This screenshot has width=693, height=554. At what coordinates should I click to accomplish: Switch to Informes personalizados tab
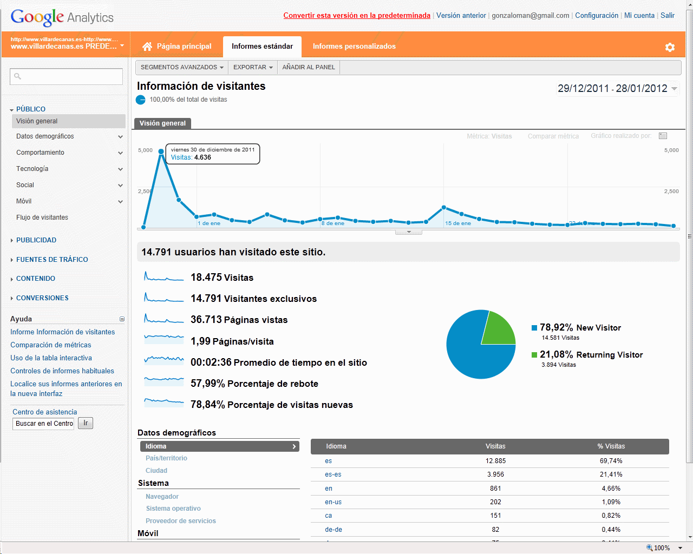pyautogui.click(x=354, y=47)
